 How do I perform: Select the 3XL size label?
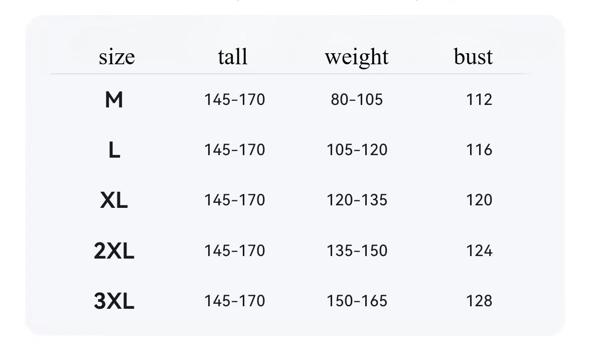pos(114,301)
